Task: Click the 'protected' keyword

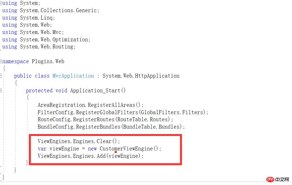Action: (39, 91)
